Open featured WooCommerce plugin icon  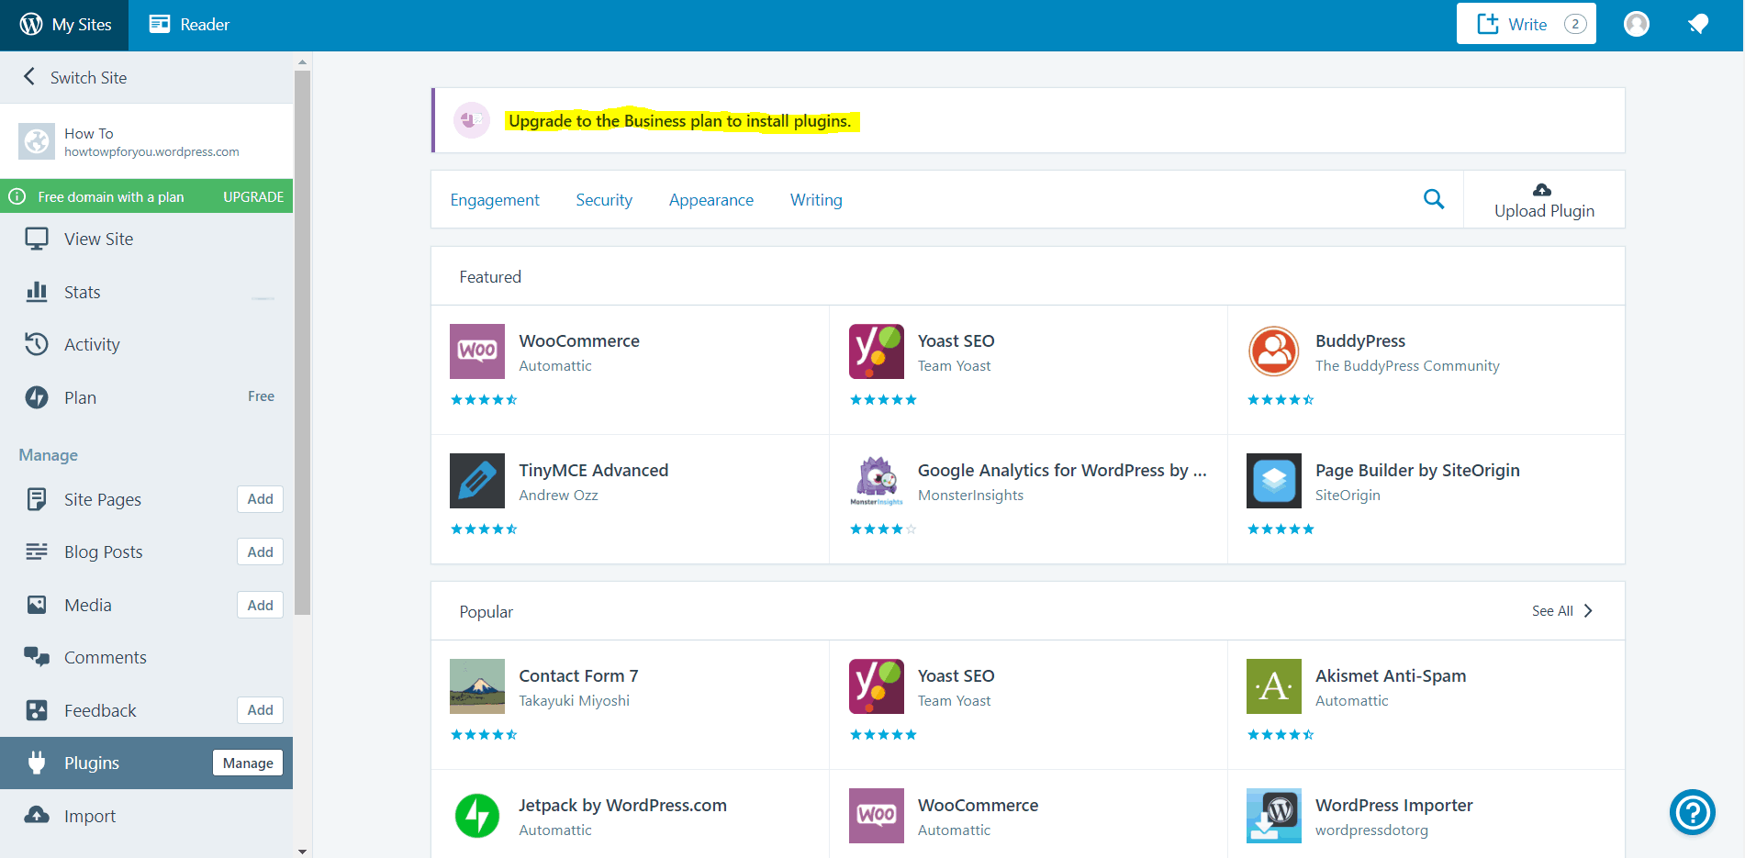[477, 351]
